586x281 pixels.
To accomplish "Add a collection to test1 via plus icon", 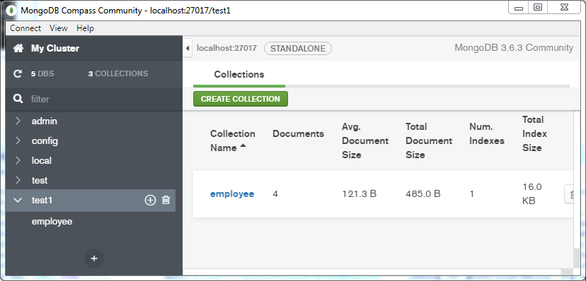I will [x=150, y=200].
